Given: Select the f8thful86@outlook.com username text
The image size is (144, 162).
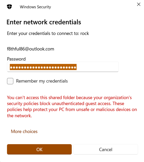Looking at the screenshot, I should tap(31, 49).
